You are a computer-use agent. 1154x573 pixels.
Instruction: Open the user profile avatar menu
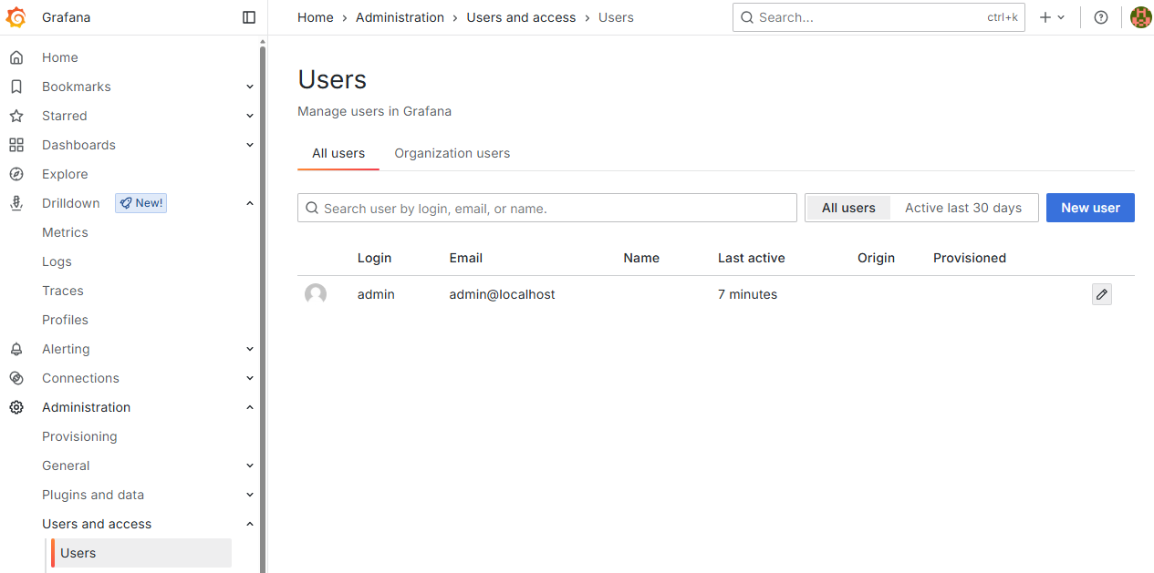pyautogui.click(x=1140, y=17)
